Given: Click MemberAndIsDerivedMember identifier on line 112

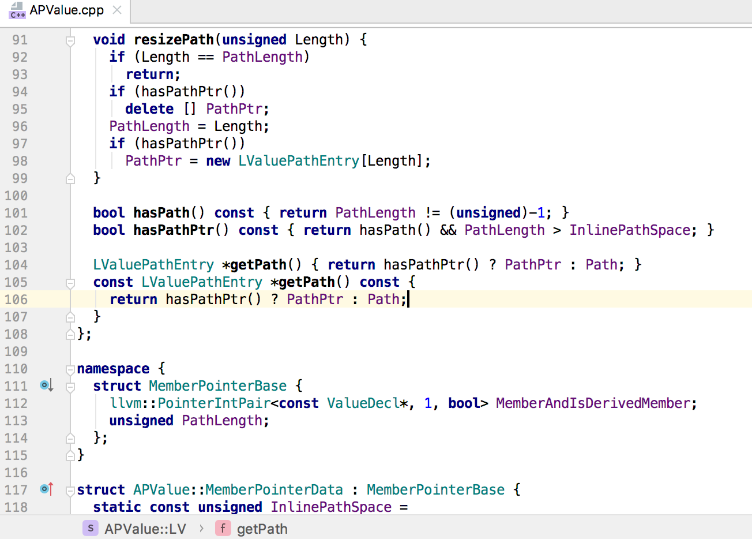Looking at the screenshot, I should click(593, 403).
